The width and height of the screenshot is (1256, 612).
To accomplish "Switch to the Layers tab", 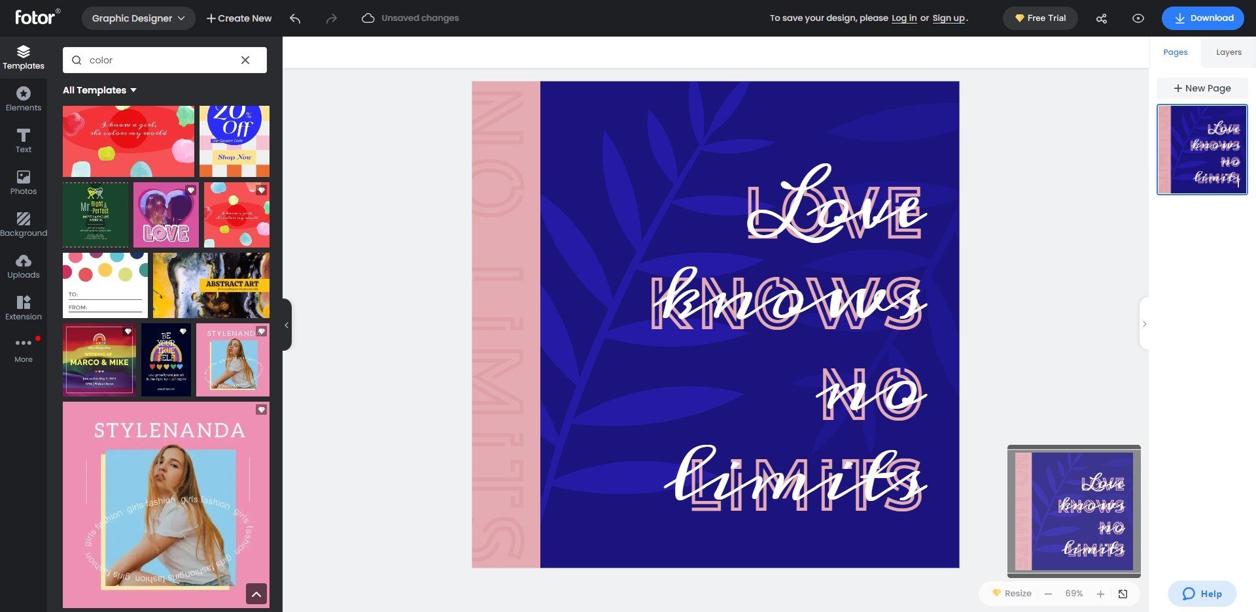I will coord(1229,52).
